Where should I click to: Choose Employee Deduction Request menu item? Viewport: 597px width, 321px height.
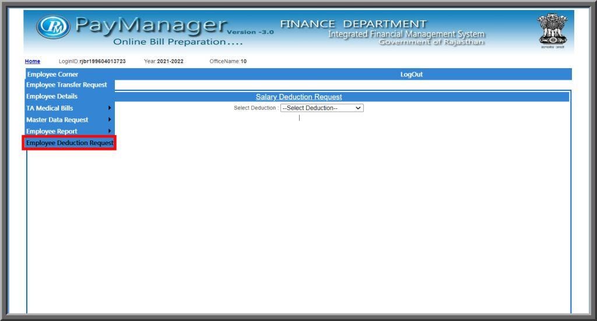pos(70,143)
